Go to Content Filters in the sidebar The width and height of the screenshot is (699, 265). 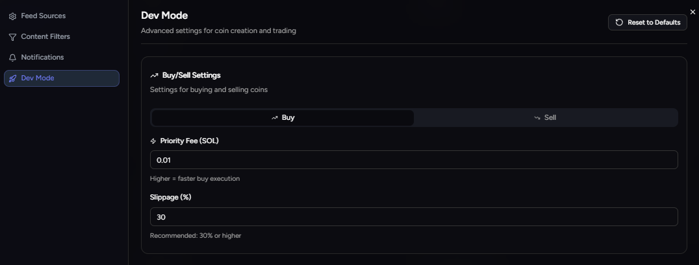pyautogui.click(x=45, y=37)
